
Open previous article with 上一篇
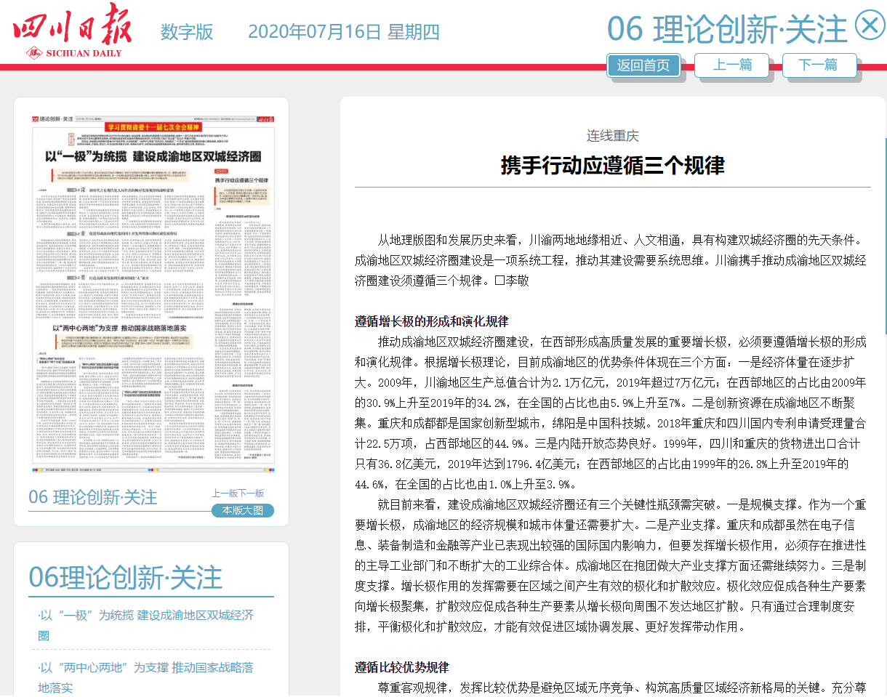coord(731,65)
